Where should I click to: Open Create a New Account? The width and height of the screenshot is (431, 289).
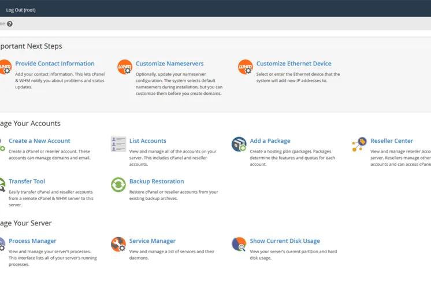click(x=39, y=141)
